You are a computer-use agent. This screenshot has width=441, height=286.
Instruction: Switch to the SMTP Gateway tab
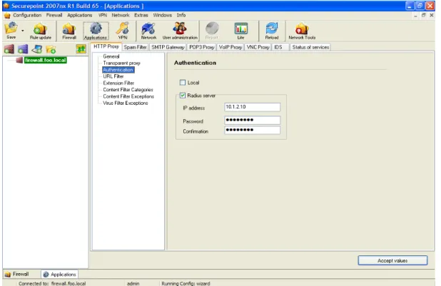[x=168, y=47]
